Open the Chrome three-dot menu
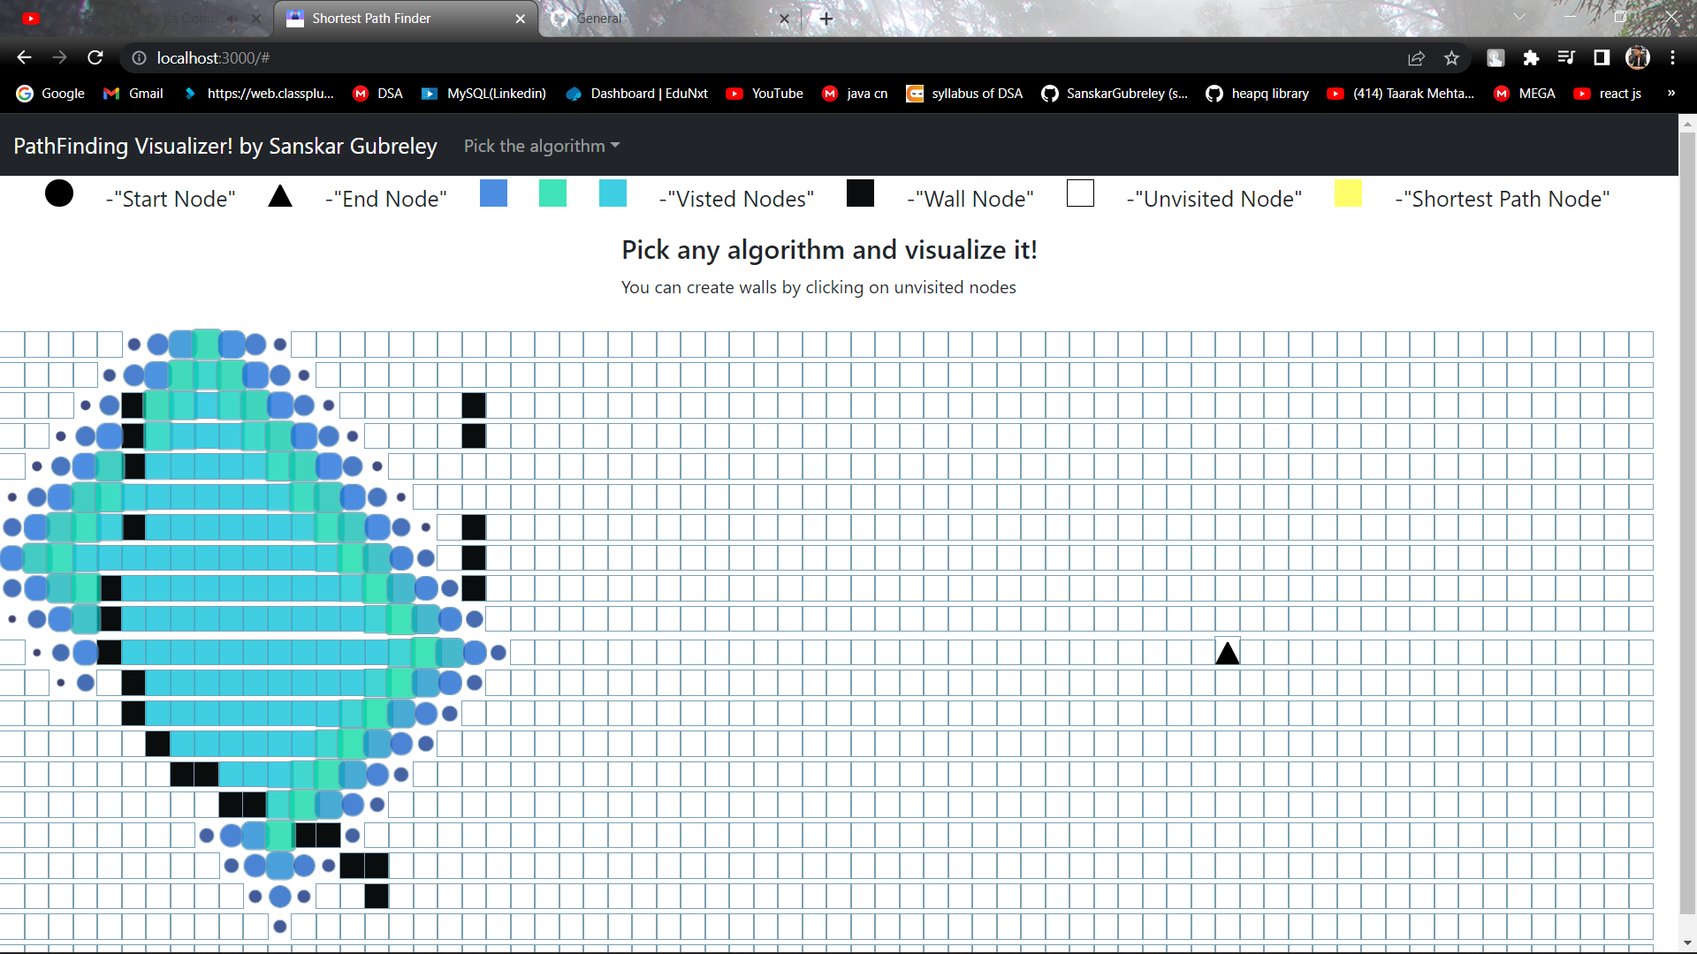 [1672, 57]
